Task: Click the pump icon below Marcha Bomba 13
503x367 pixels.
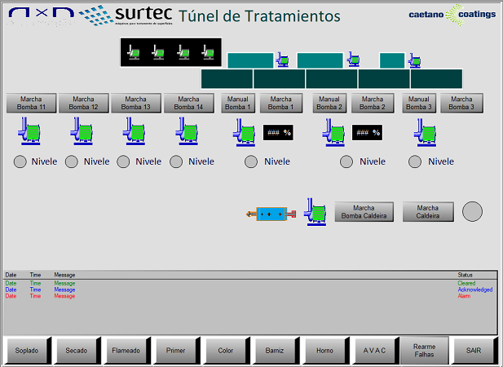Action: (135, 130)
